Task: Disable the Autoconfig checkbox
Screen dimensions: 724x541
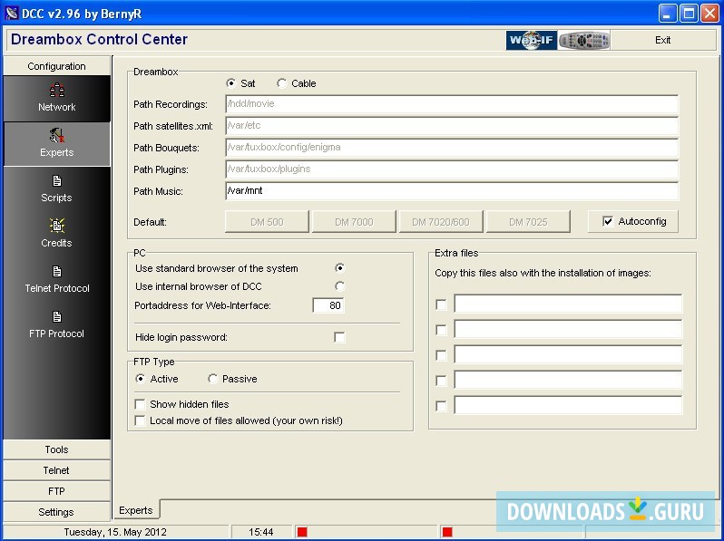Action: tap(608, 221)
